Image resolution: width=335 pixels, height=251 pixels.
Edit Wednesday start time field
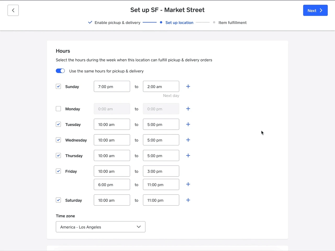pyautogui.click(x=112, y=140)
